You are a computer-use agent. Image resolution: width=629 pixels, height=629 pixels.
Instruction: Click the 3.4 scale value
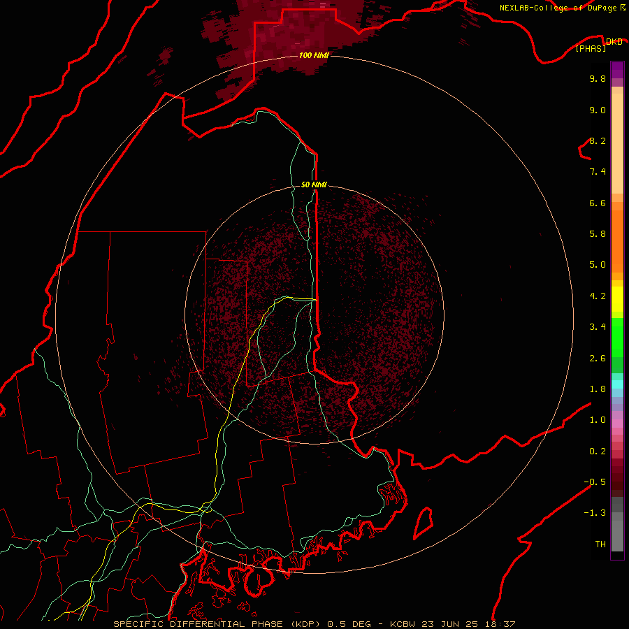(598, 327)
